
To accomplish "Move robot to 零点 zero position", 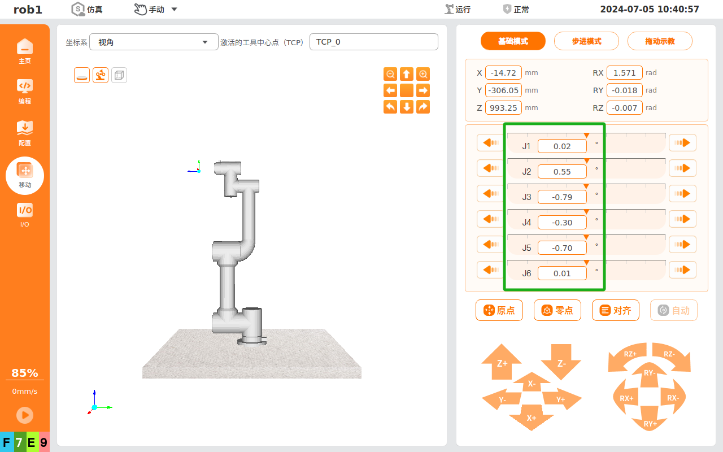I will (x=558, y=310).
